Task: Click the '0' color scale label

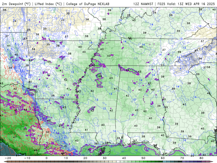Action: point(46,158)
